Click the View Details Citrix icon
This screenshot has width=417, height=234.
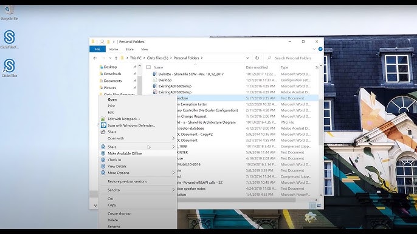[103, 166]
